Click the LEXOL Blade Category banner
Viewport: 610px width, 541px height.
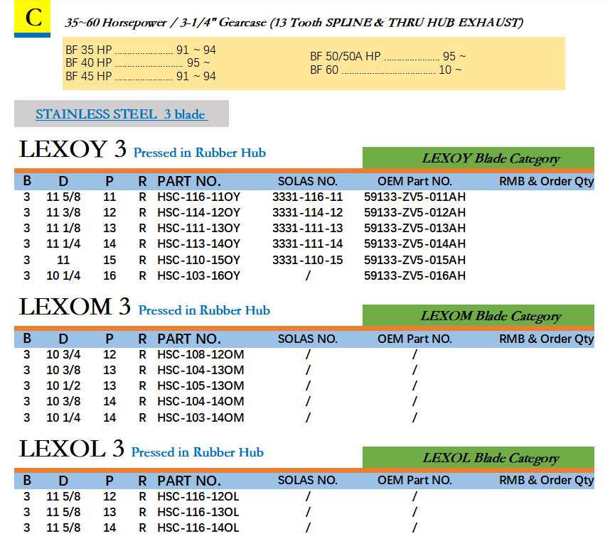478,457
